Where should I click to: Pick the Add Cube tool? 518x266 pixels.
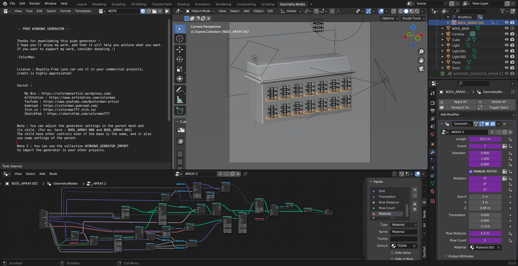(179, 111)
